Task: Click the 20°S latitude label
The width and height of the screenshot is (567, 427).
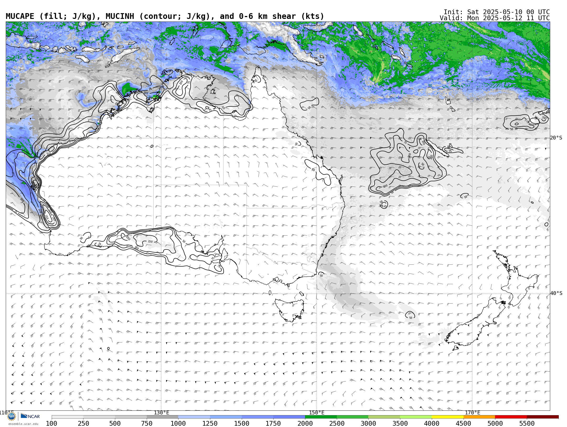Action: coord(556,138)
